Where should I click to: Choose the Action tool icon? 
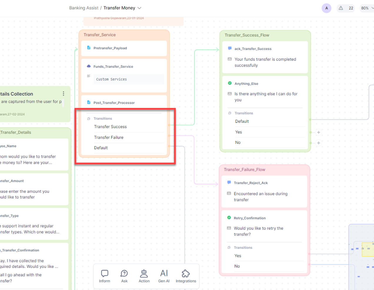[x=144, y=276]
